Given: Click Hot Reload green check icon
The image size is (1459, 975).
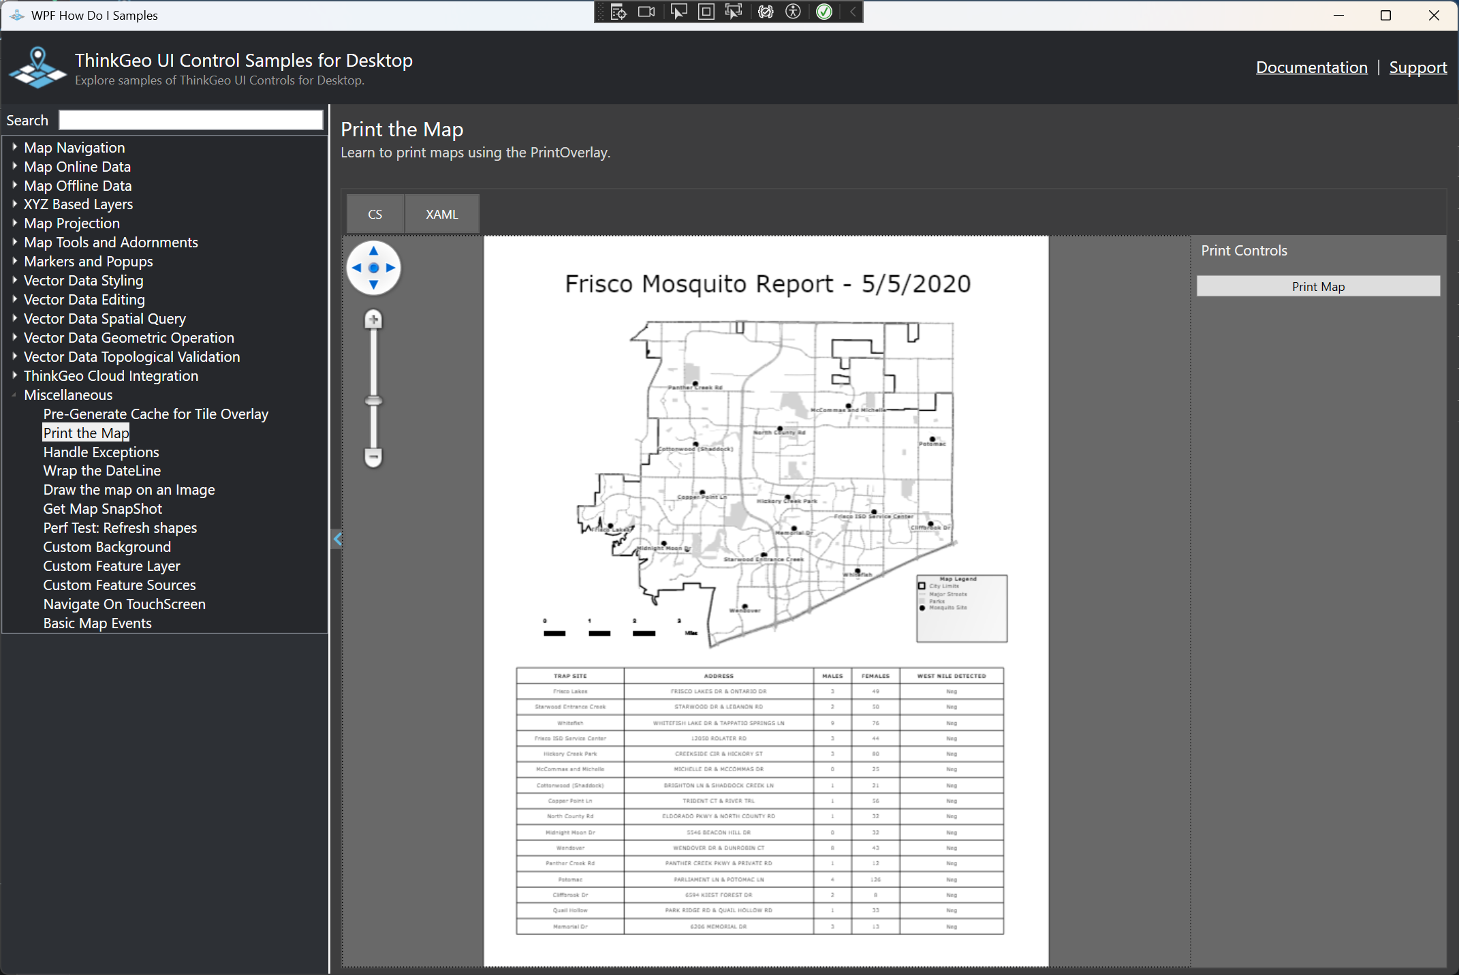Looking at the screenshot, I should point(824,12).
